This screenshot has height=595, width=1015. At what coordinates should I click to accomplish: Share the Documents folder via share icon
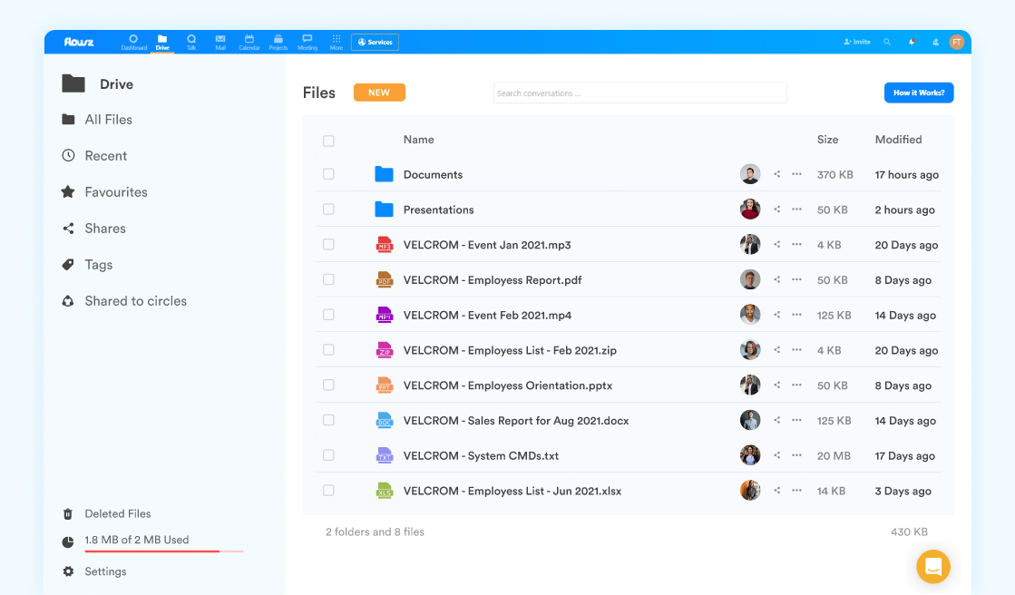point(776,174)
